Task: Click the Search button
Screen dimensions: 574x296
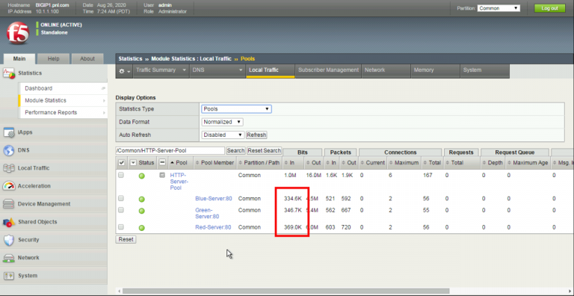Action: tap(235, 150)
